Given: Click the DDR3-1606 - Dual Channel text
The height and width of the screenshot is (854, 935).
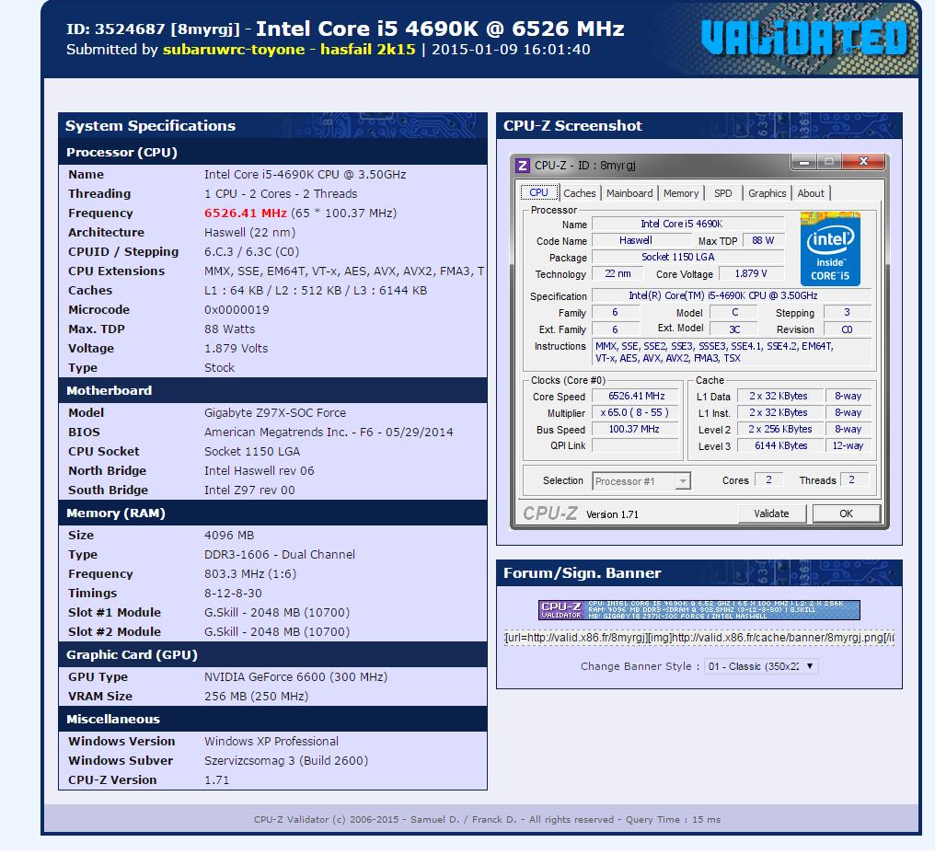Looking at the screenshot, I should [280, 555].
